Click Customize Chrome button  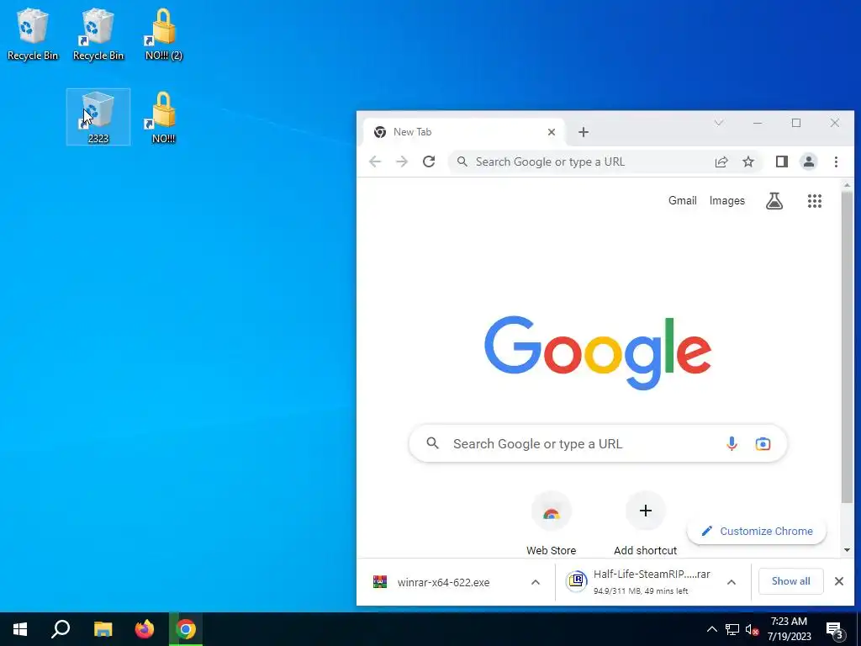pyautogui.click(x=757, y=532)
